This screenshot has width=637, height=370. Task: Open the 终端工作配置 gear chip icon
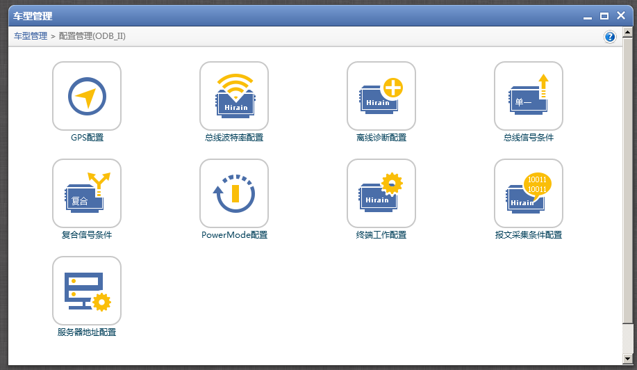point(381,193)
